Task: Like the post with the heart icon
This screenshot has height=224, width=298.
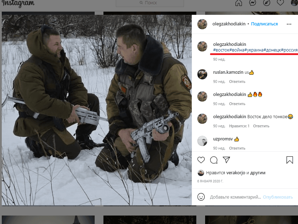Action: point(201,160)
